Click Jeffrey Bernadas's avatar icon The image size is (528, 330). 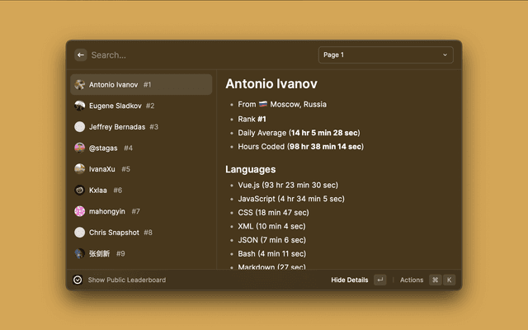80,127
